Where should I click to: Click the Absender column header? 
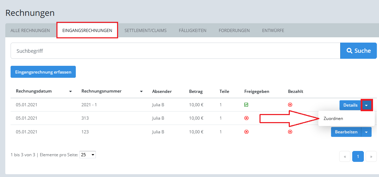point(162,91)
